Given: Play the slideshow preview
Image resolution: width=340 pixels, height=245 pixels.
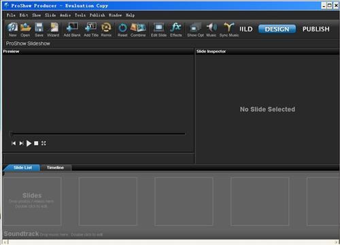Looking at the screenshot, I should click(x=29, y=144).
